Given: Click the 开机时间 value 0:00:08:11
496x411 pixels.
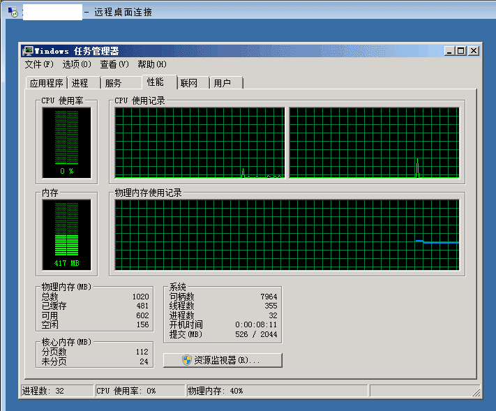Looking at the screenshot, I should click(x=256, y=324).
